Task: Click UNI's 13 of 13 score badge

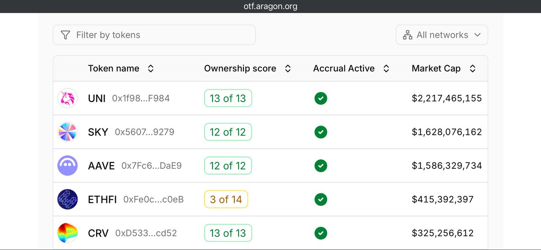Action: tap(228, 98)
